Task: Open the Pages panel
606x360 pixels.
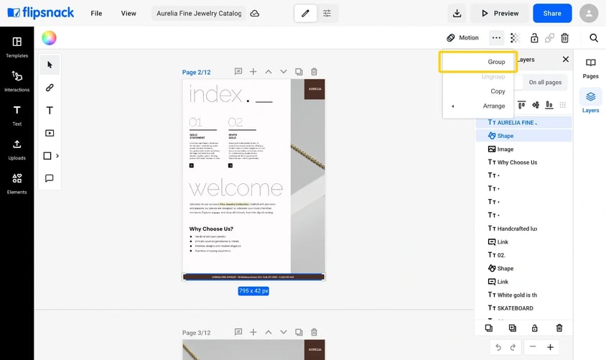Action: (590, 68)
